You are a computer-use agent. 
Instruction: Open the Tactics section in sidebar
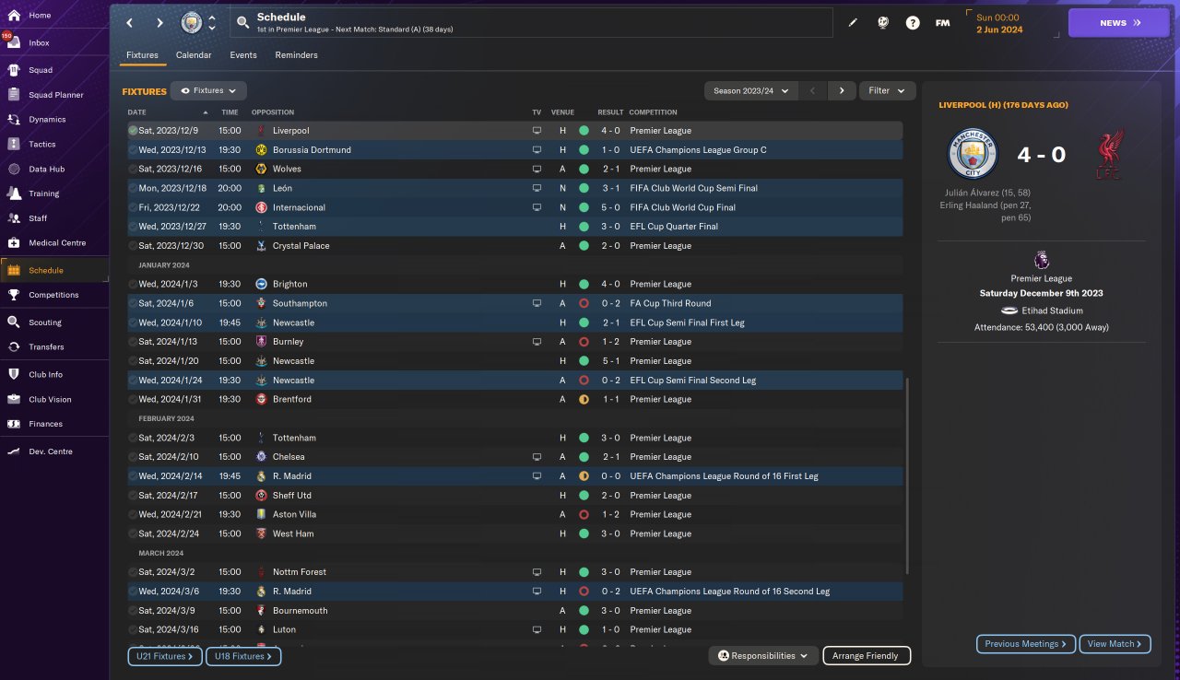[x=14, y=144]
